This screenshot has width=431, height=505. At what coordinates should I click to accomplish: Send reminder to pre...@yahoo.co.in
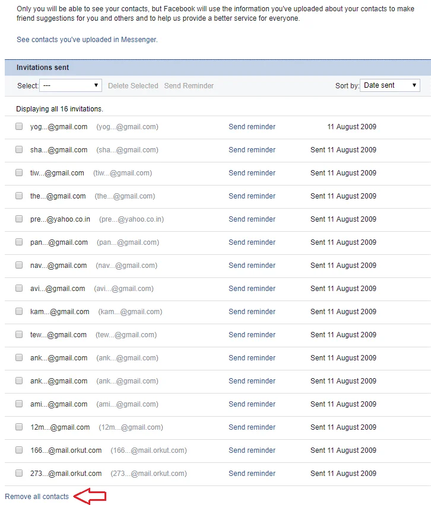(x=252, y=219)
